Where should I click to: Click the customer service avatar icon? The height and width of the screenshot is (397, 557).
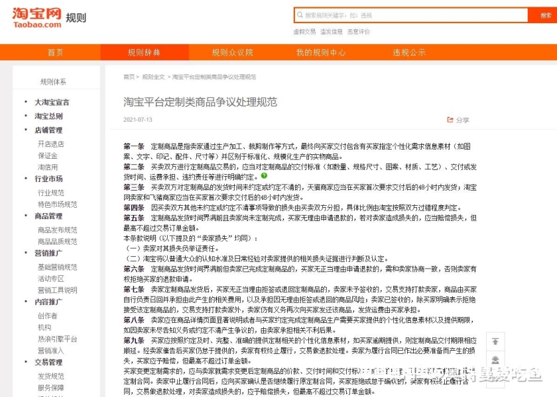coord(495,361)
